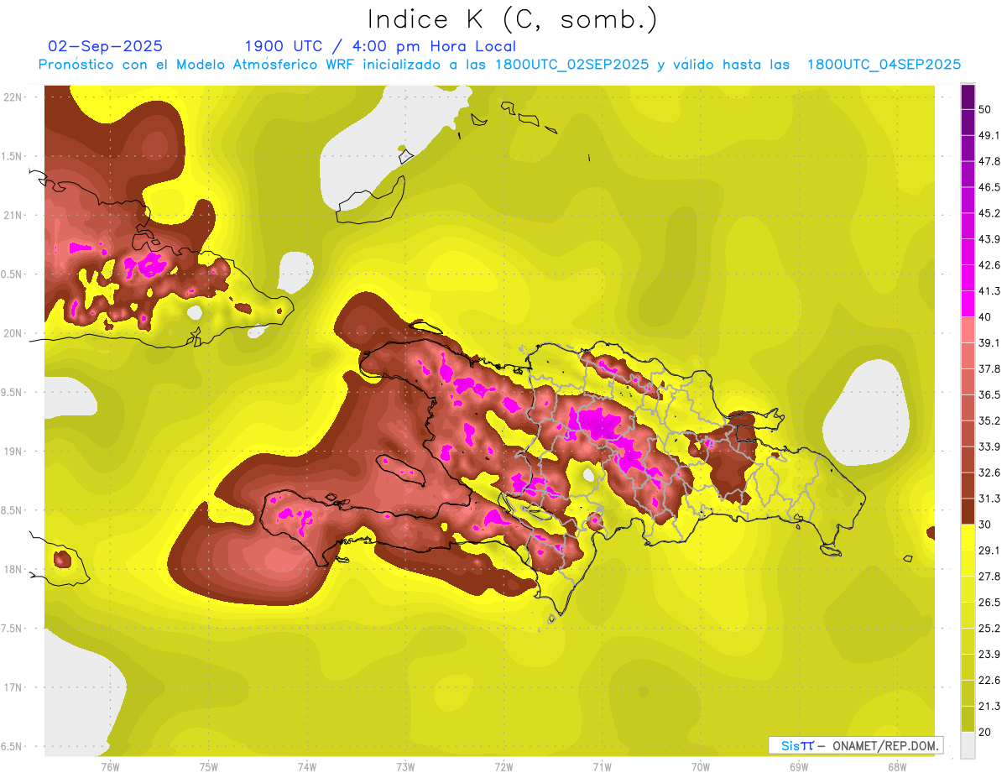Screen dimensions: 1007x778
Task: Click the gray oval area east of Hispaniola
Action: (x=869, y=409)
